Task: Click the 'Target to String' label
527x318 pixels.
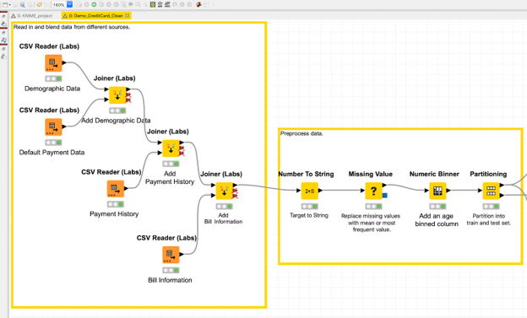Action: 309,215
